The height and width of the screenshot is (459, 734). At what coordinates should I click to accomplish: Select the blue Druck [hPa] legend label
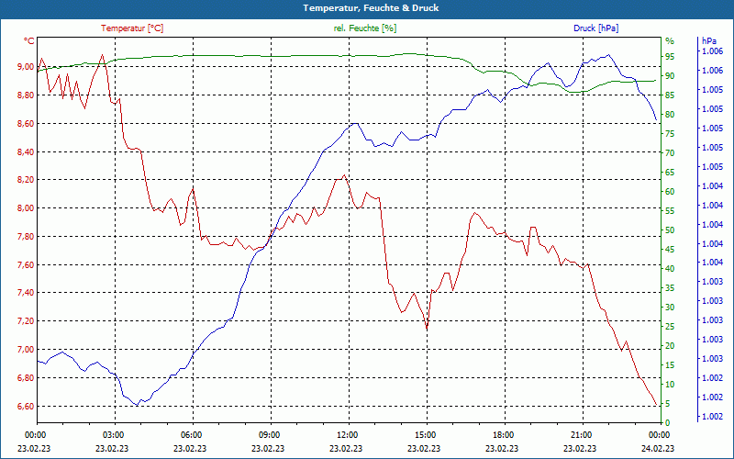[x=595, y=28]
